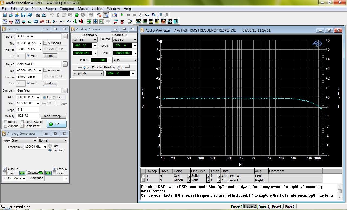Open Channel A XLR-Bal source dropdown
This screenshot has height=210, width=347.
(x=95, y=40)
